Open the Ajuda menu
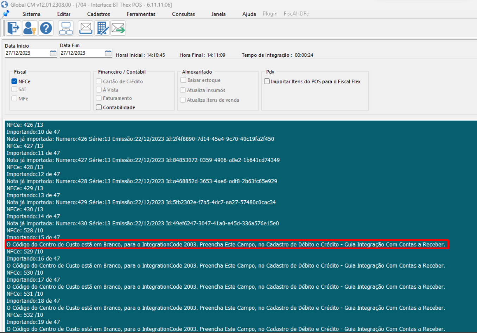This screenshot has height=333, width=477. 249,14
